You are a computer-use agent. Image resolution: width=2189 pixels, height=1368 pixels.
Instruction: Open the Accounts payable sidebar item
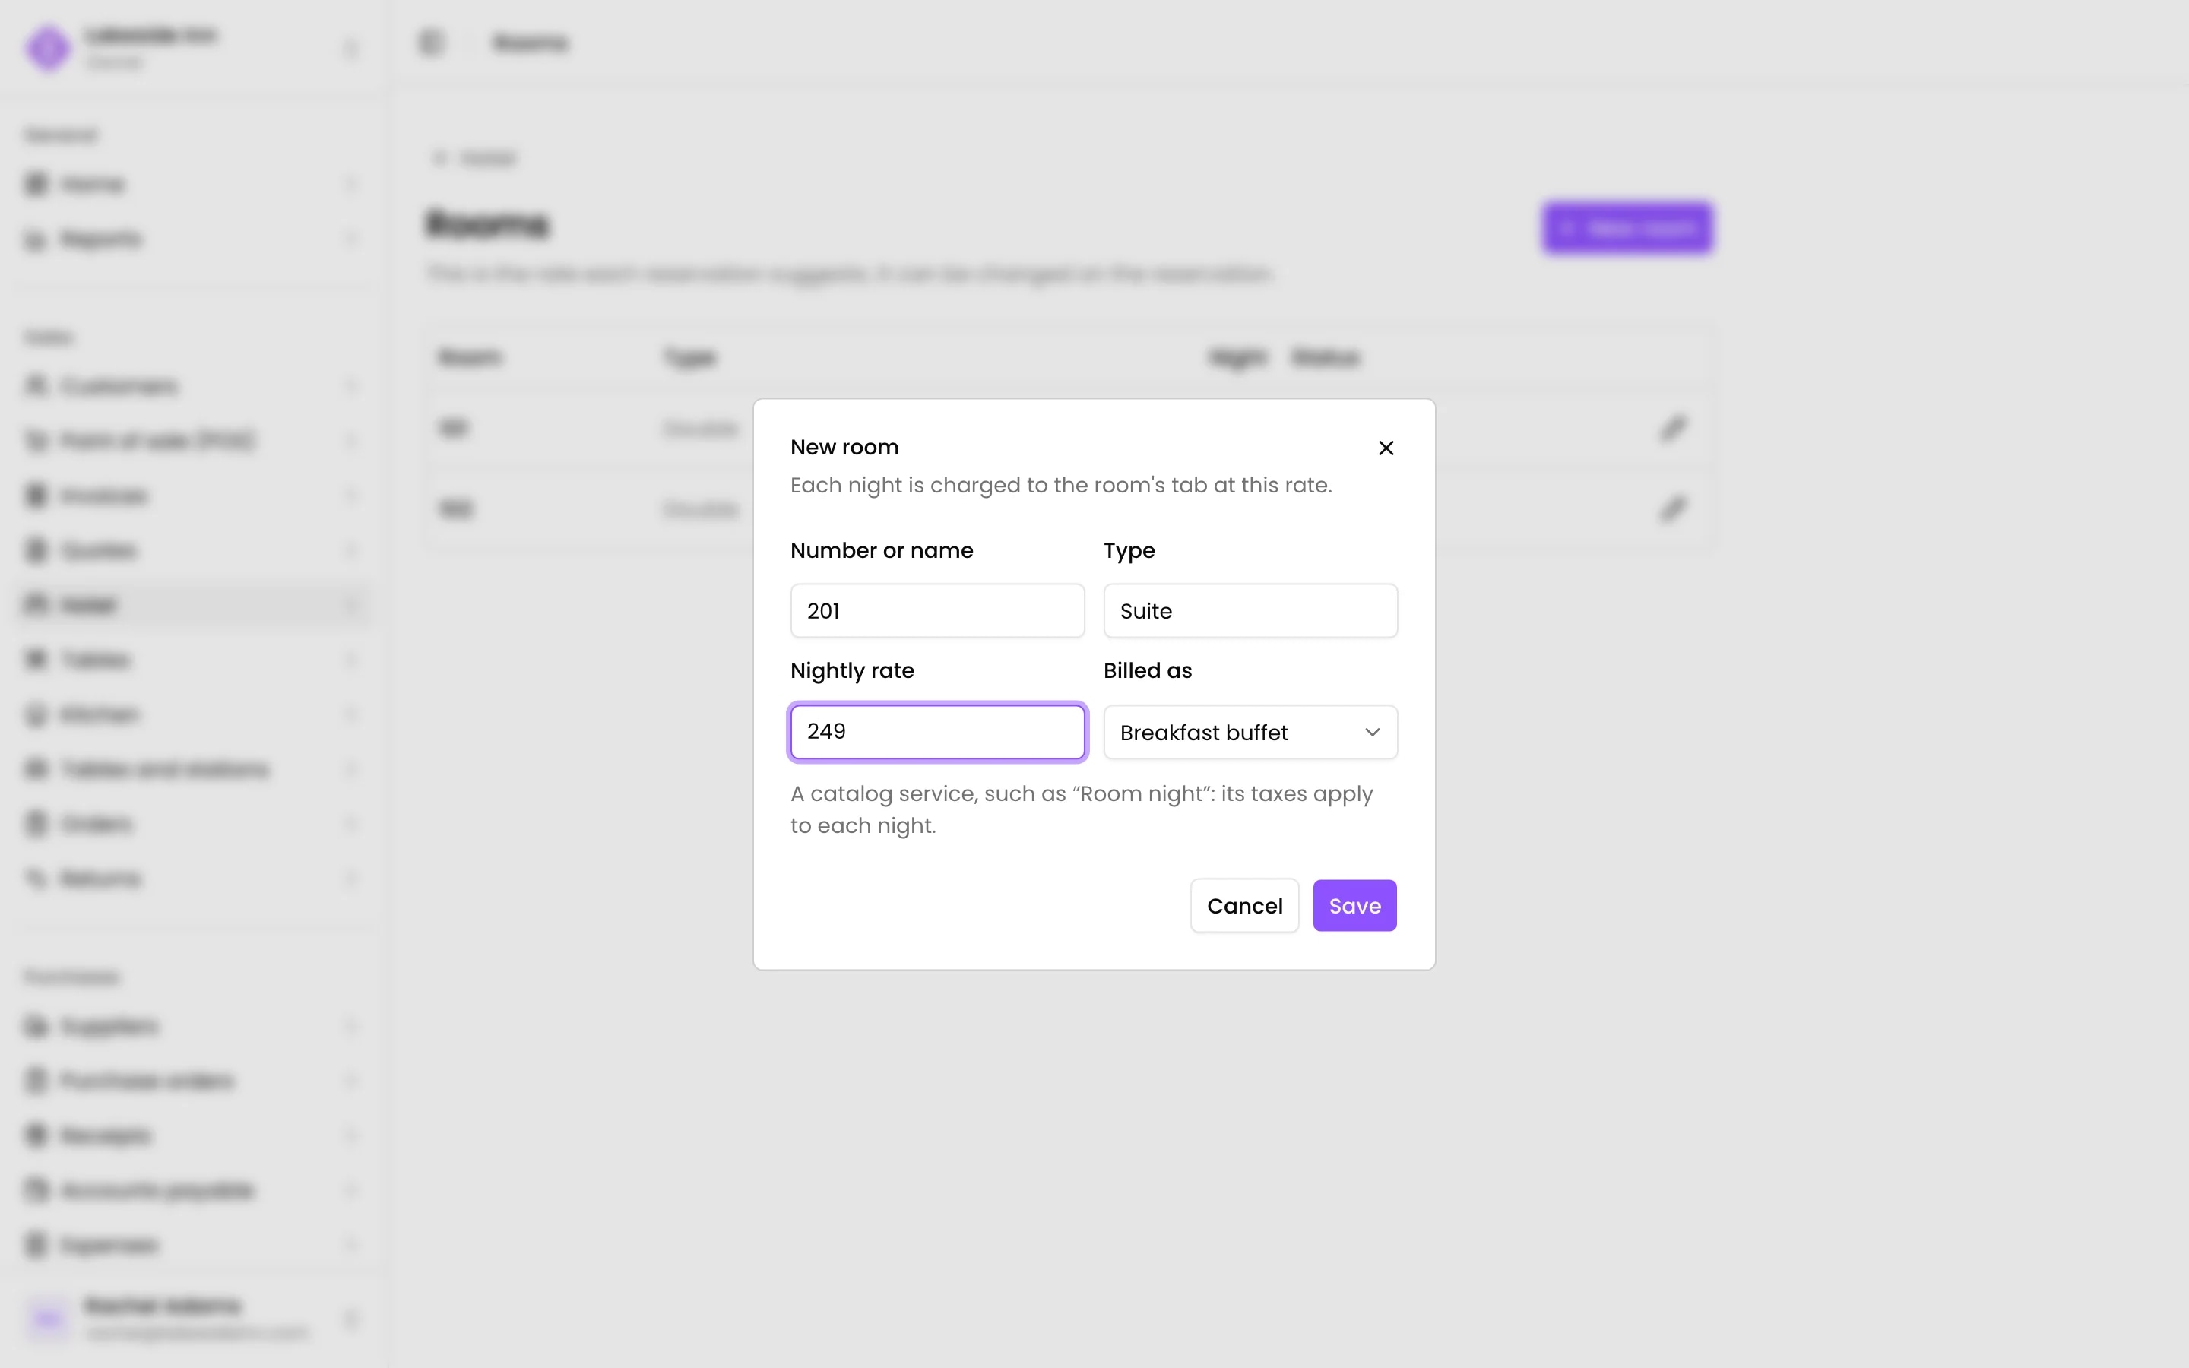click(x=192, y=1189)
